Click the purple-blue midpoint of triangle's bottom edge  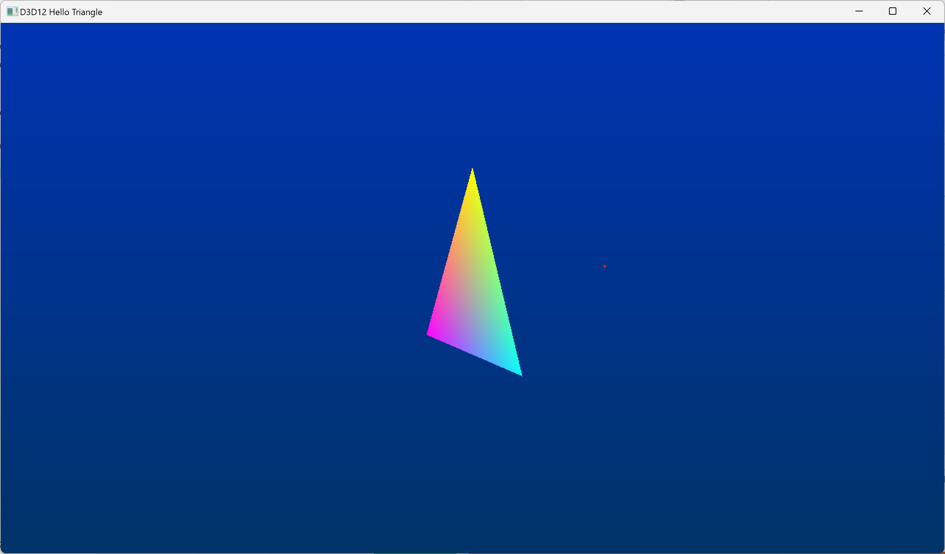point(474,353)
